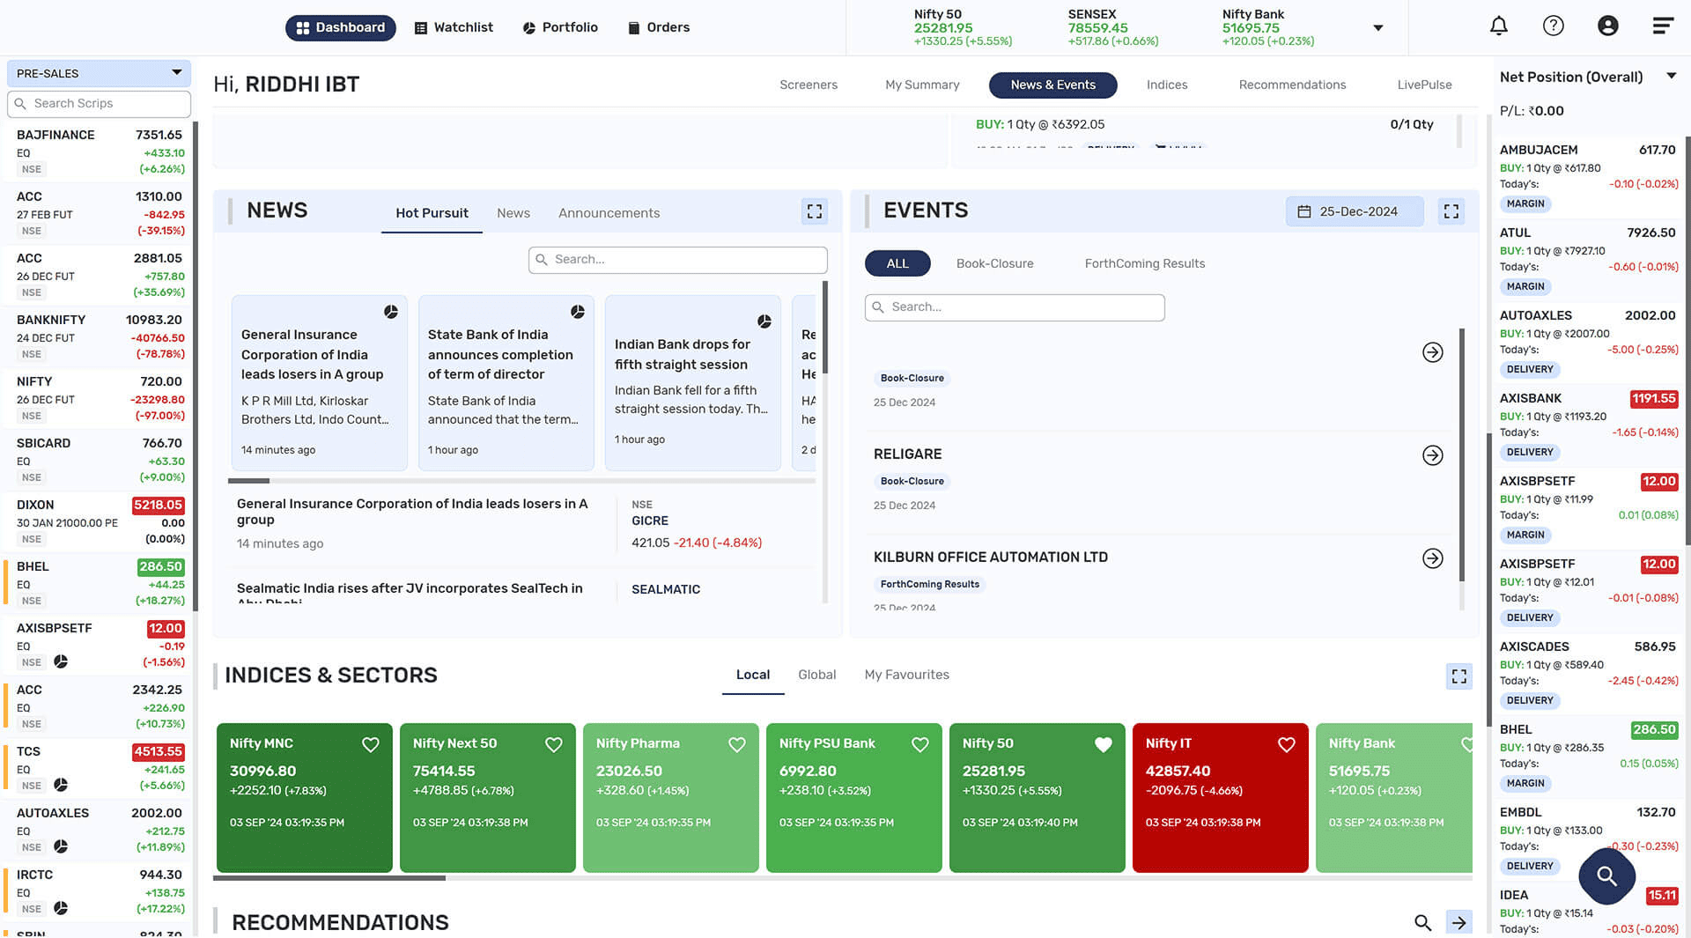Click the Recommendations search magnifier icon
This screenshot has width=1691, height=938.
tap(1422, 922)
